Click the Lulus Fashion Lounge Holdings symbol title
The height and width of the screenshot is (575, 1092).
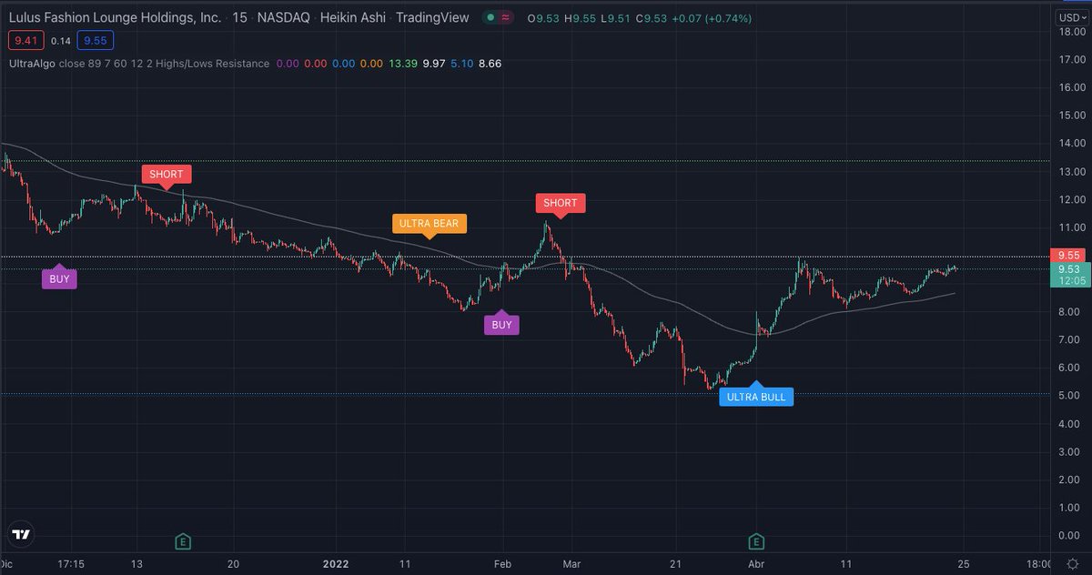pos(113,17)
